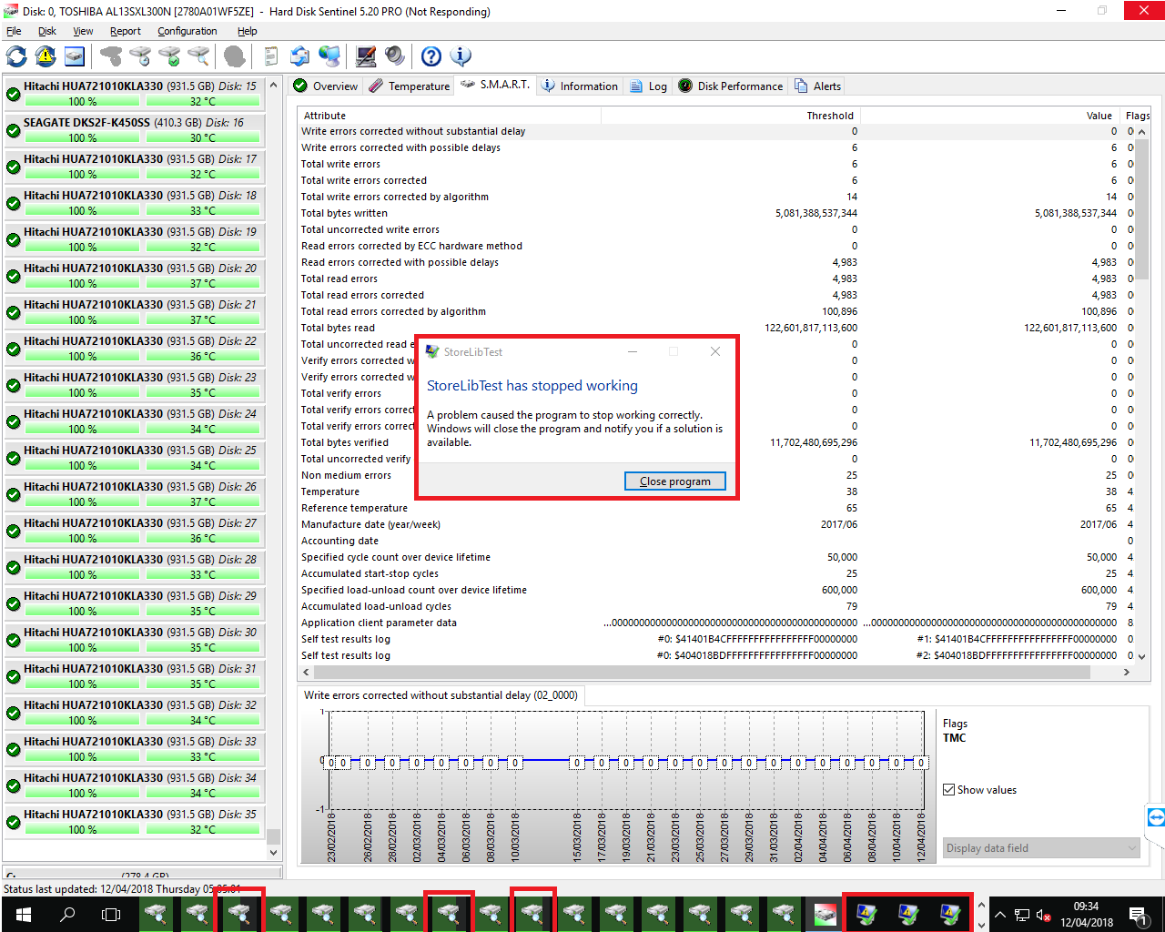Viewport: 1165px width, 932px height.
Task: Open the File menu
Action: [14, 31]
